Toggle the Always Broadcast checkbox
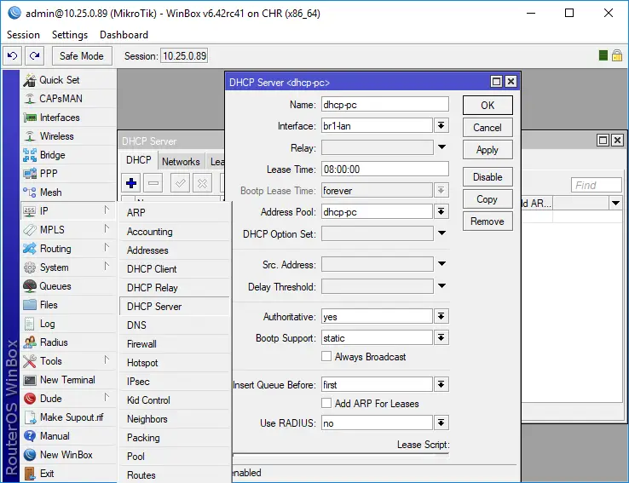Viewport: 629px width, 483px height. 326,356
